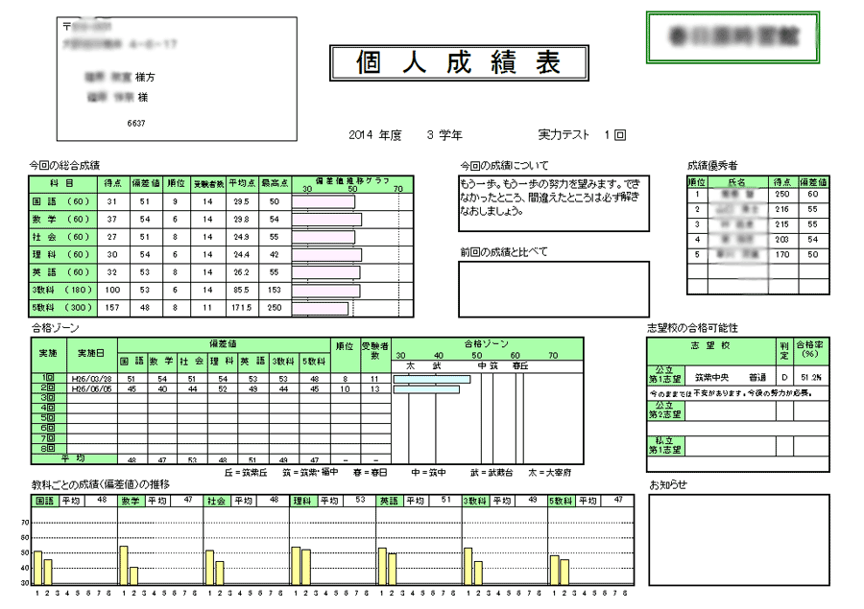Click the 1回 light blue bar in 合格ゾーン chart
This screenshot has width=864, height=609.
(432, 379)
